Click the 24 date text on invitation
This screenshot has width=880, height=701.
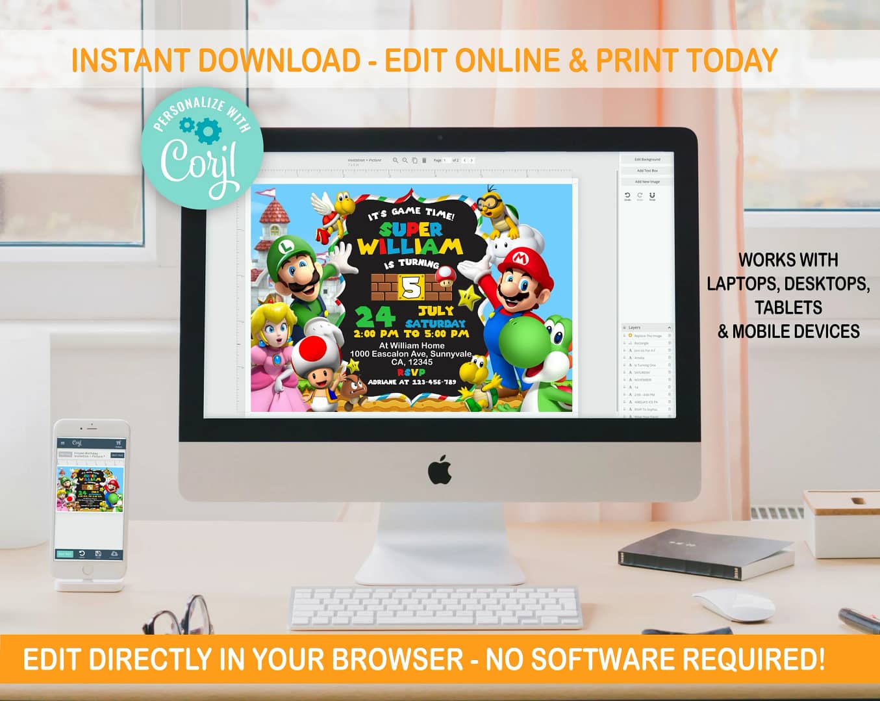[x=375, y=316]
